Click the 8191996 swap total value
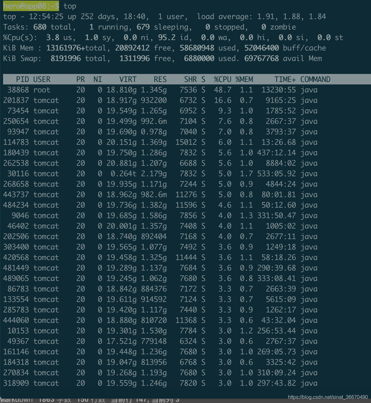 66,58
